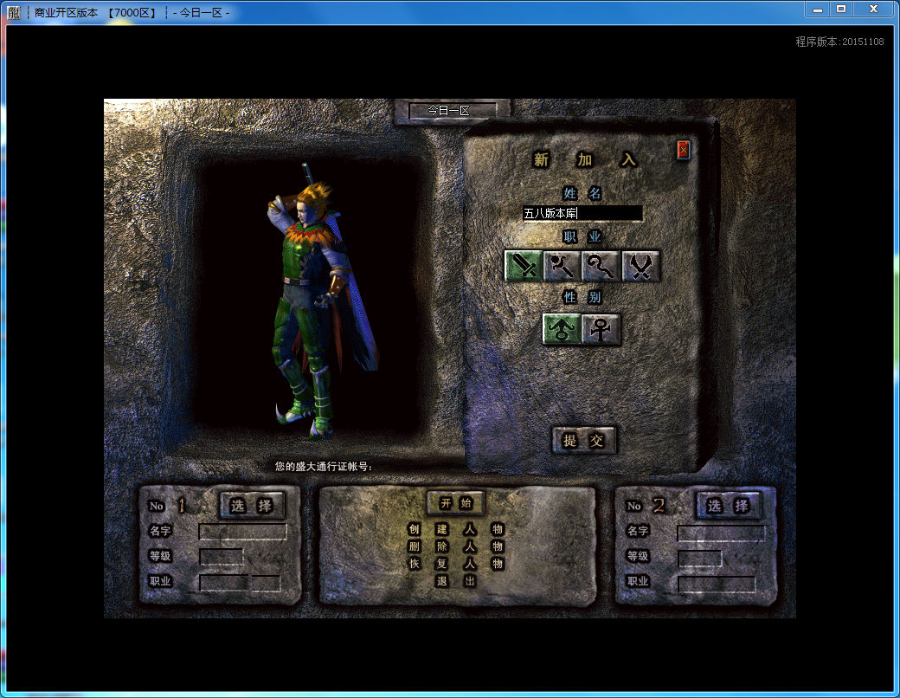Click the 您的盛大通行证帐号 account label

pos(323,467)
